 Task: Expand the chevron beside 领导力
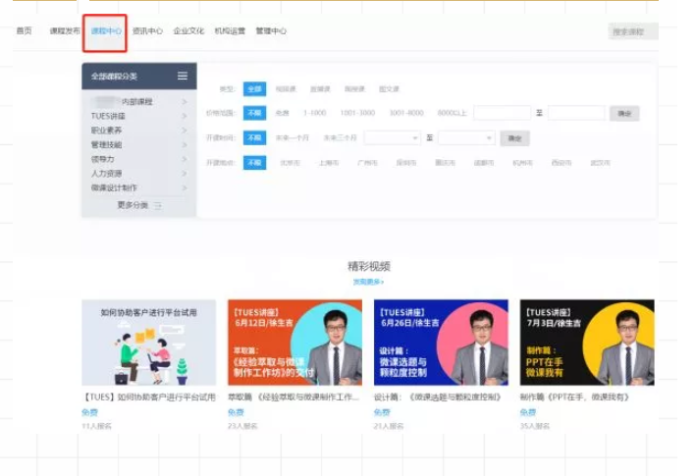(x=185, y=159)
